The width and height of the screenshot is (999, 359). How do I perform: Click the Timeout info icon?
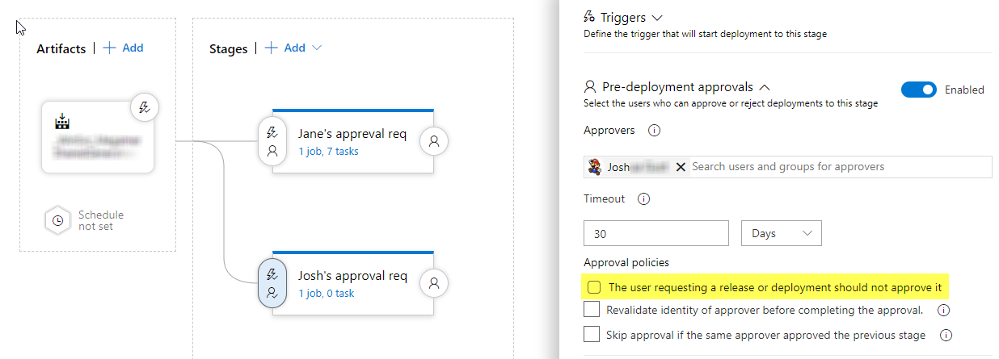644,198
